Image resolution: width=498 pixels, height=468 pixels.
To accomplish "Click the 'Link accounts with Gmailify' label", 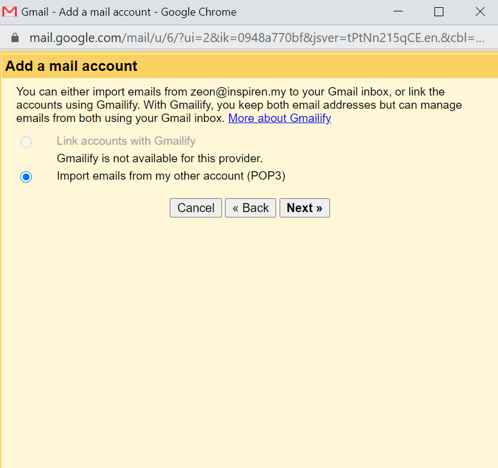I will [126, 141].
